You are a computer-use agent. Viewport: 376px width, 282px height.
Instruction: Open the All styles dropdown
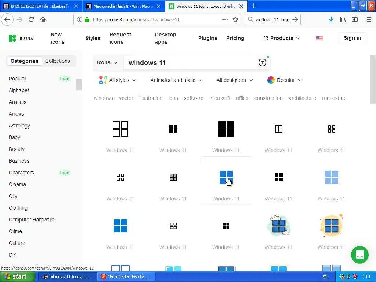117,80
